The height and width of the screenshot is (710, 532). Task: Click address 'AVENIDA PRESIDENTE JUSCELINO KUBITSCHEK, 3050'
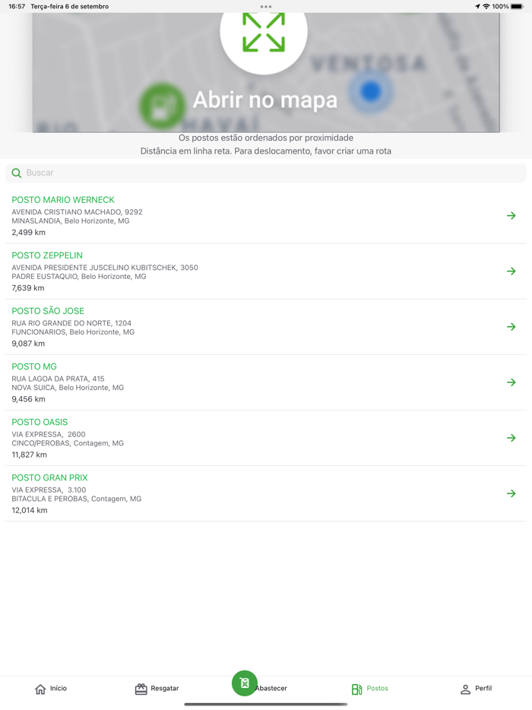click(x=105, y=268)
